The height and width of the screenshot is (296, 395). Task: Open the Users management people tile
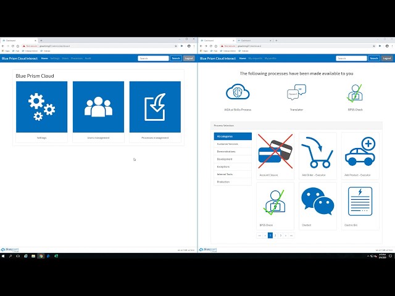(x=98, y=107)
